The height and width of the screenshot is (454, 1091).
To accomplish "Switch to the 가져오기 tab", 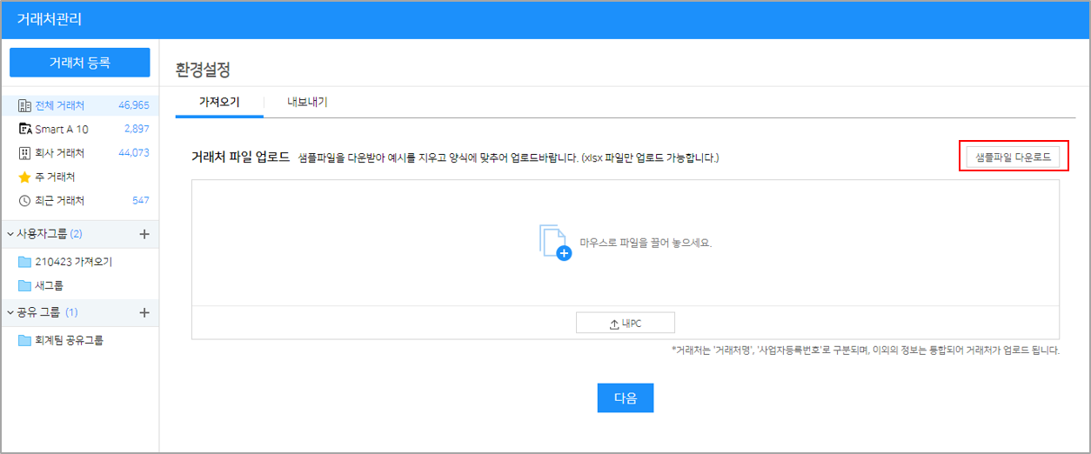I will click(219, 102).
